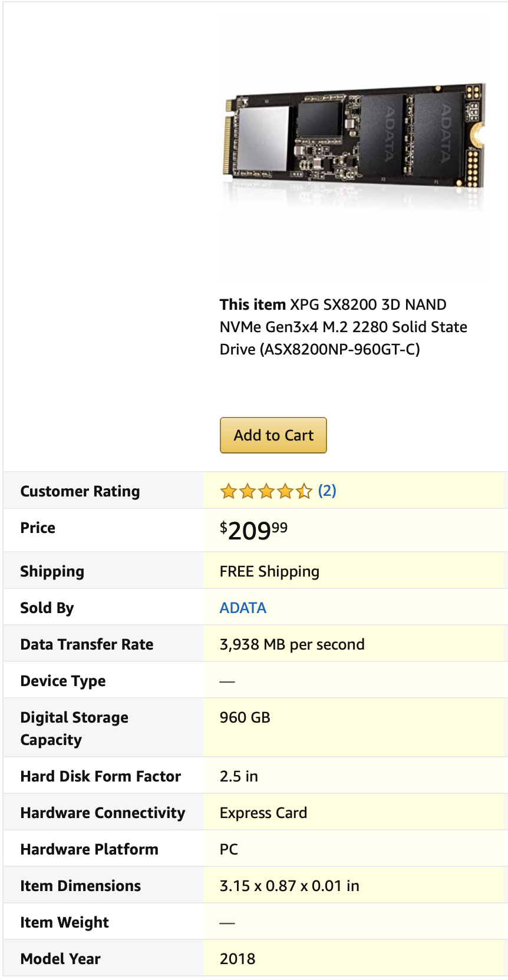Click the $209.99 price value

pos(253,530)
